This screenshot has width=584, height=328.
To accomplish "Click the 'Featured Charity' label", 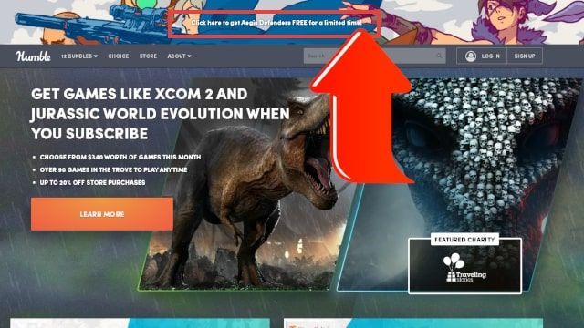I will (464, 240).
